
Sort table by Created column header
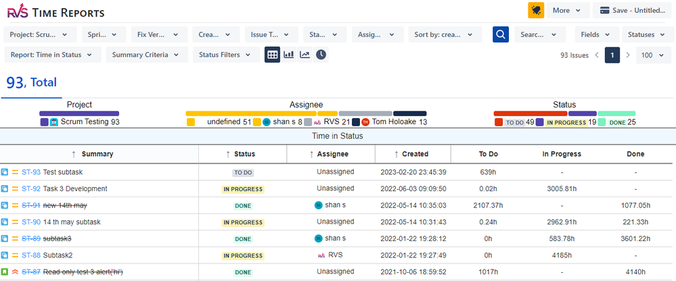(x=412, y=154)
